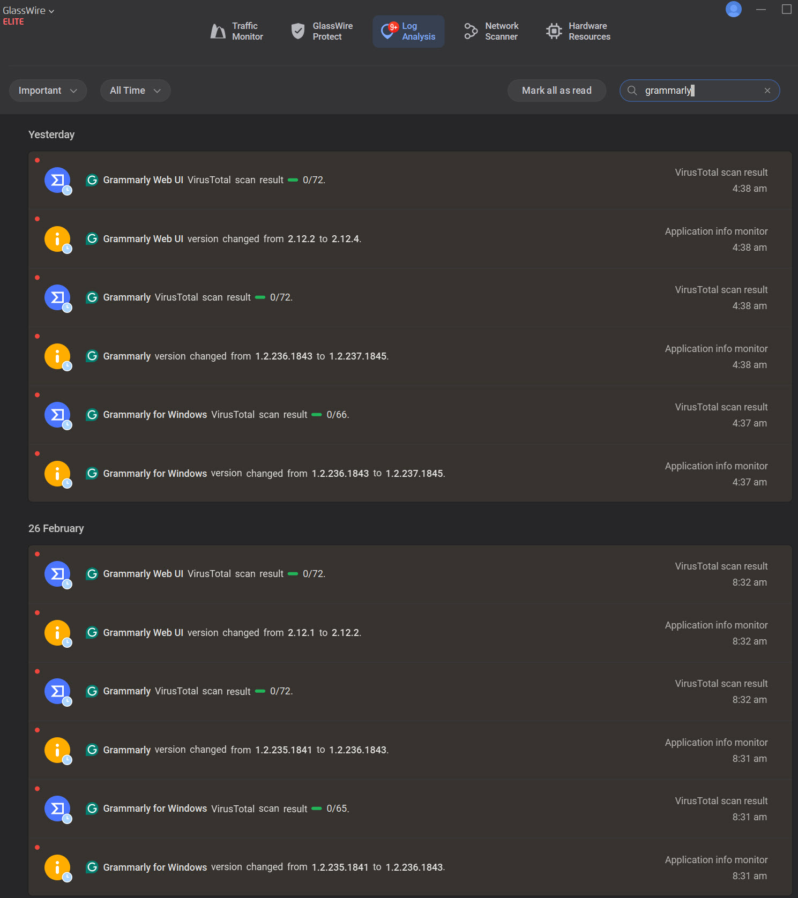
Task: Click the user account avatar icon
Action: point(733,9)
